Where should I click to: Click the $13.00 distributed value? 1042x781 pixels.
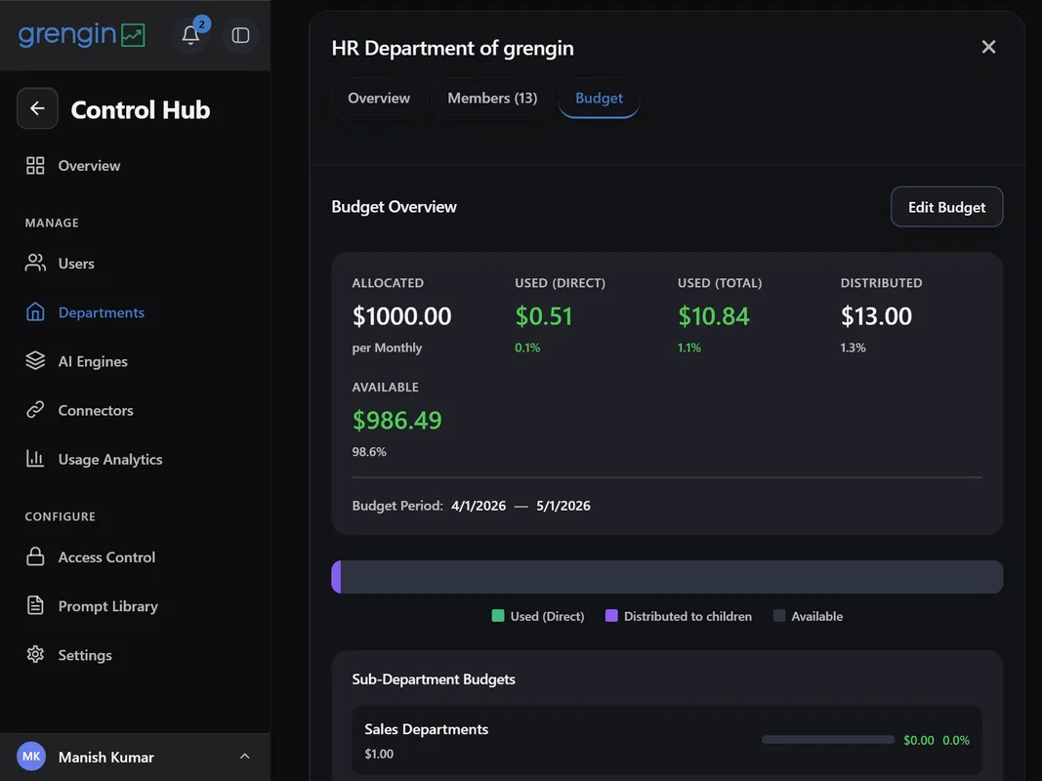[876, 316]
